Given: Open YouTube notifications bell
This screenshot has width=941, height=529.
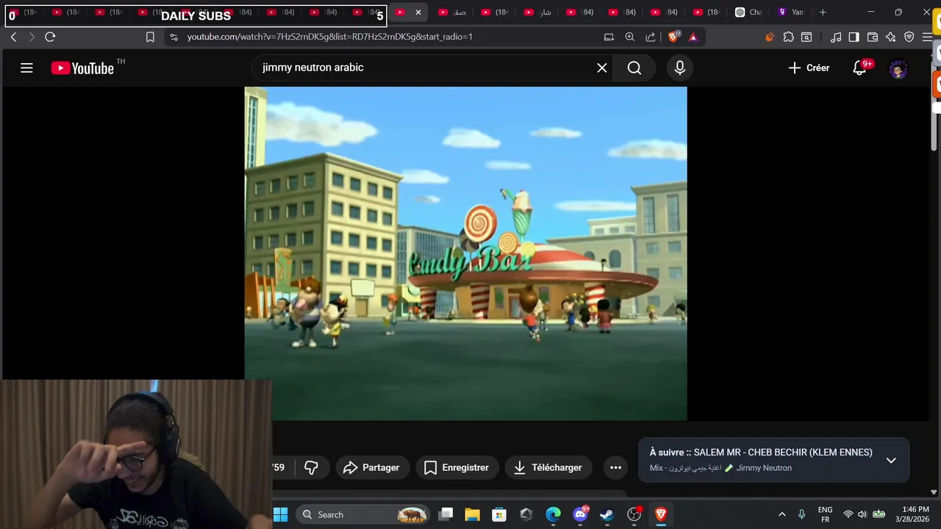Looking at the screenshot, I should [x=859, y=68].
